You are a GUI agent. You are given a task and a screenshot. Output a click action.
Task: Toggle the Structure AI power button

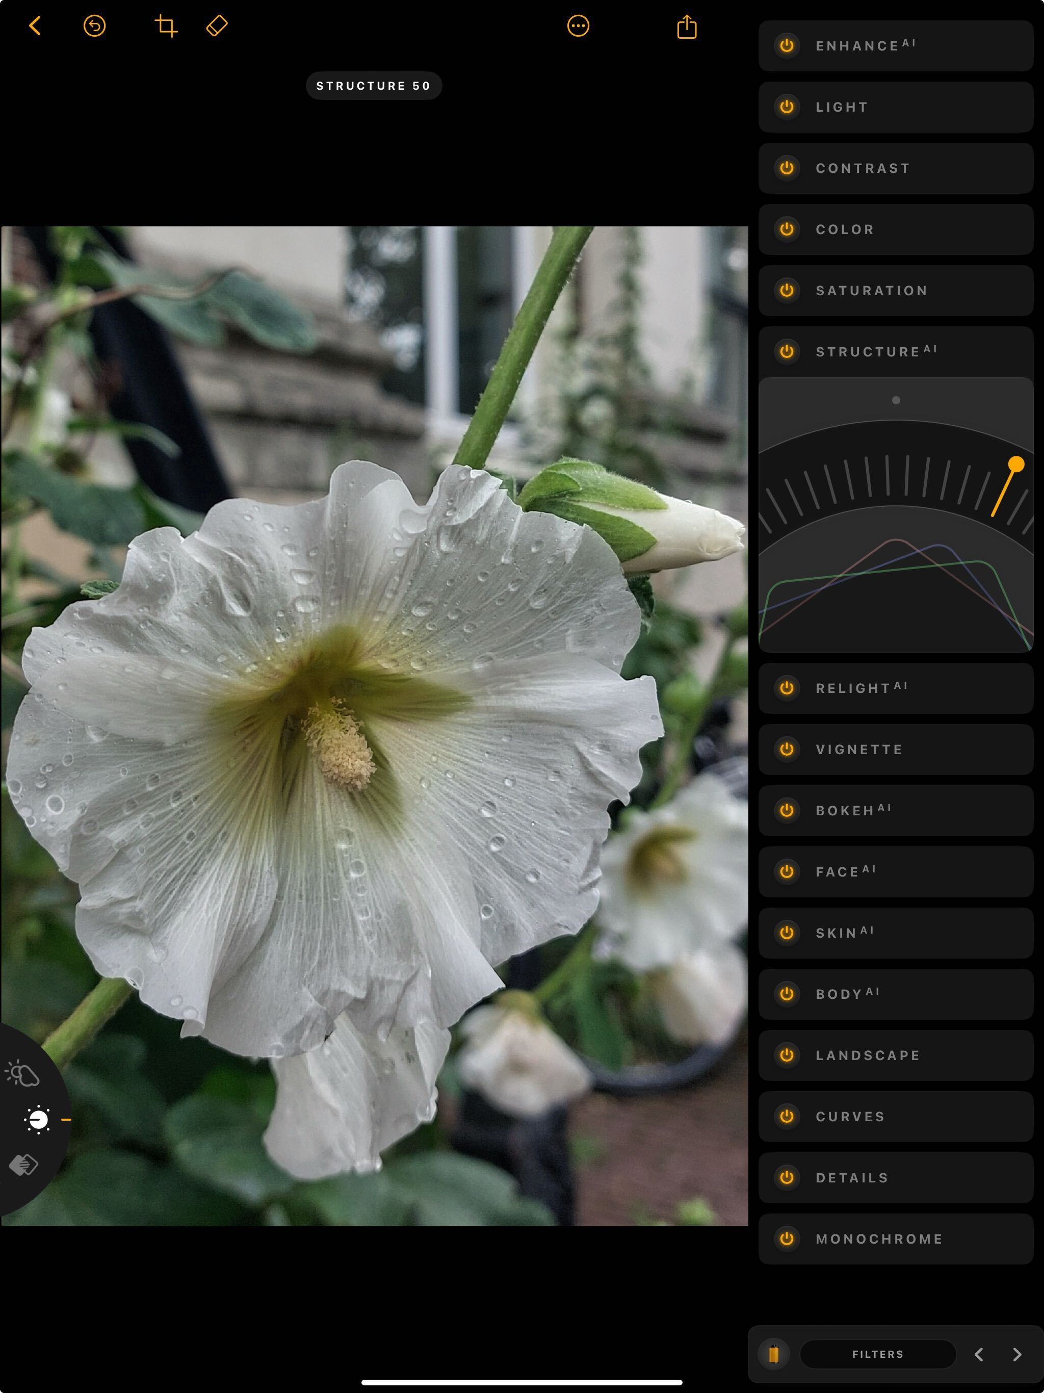787,351
